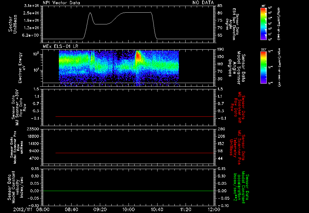Click the "11:20" time tick
This screenshot has width=309, height=213.
click(186, 210)
